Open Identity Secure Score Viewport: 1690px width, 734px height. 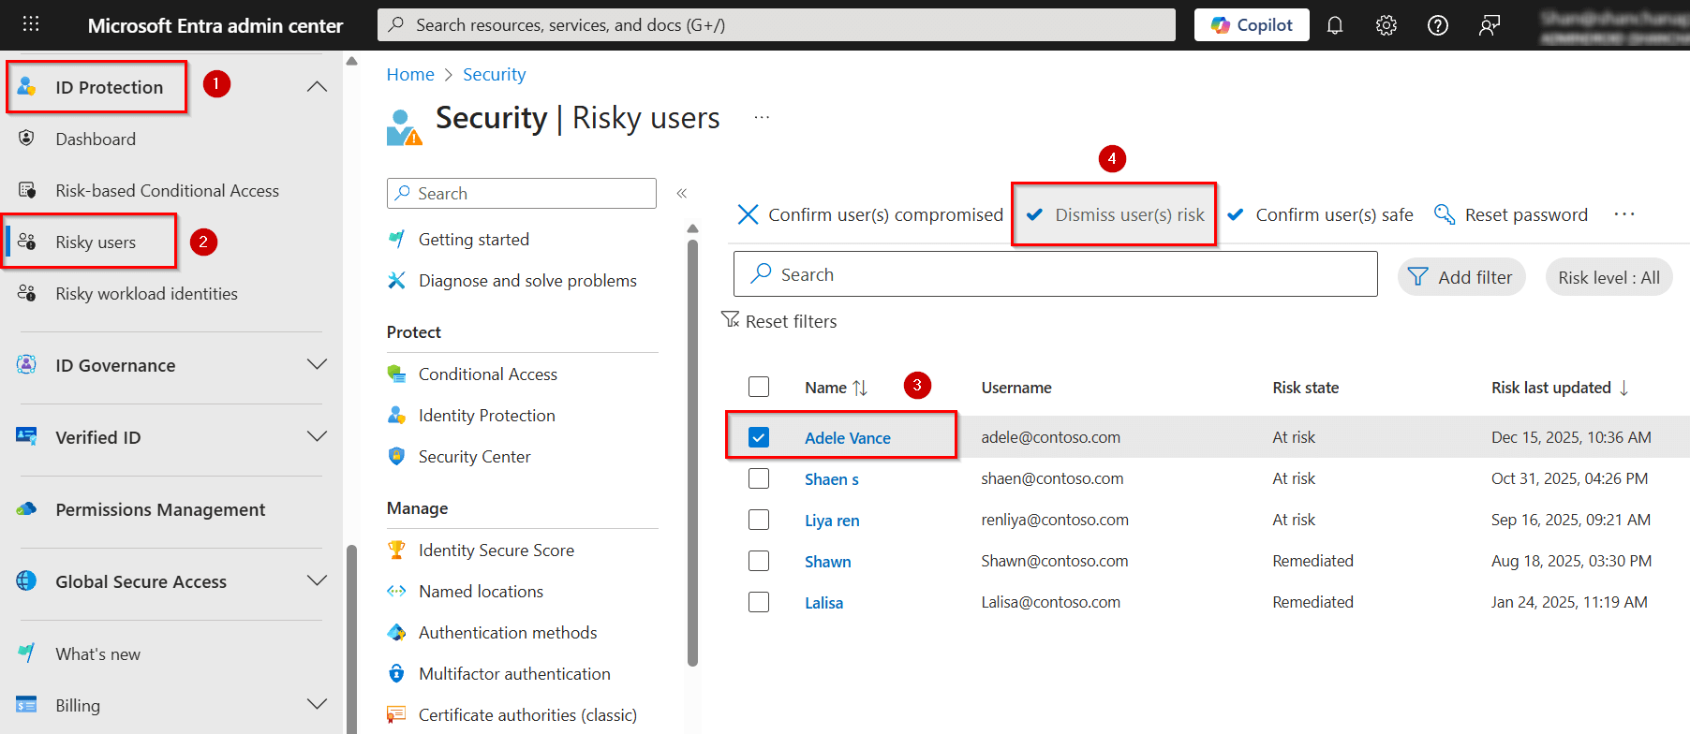click(496, 550)
